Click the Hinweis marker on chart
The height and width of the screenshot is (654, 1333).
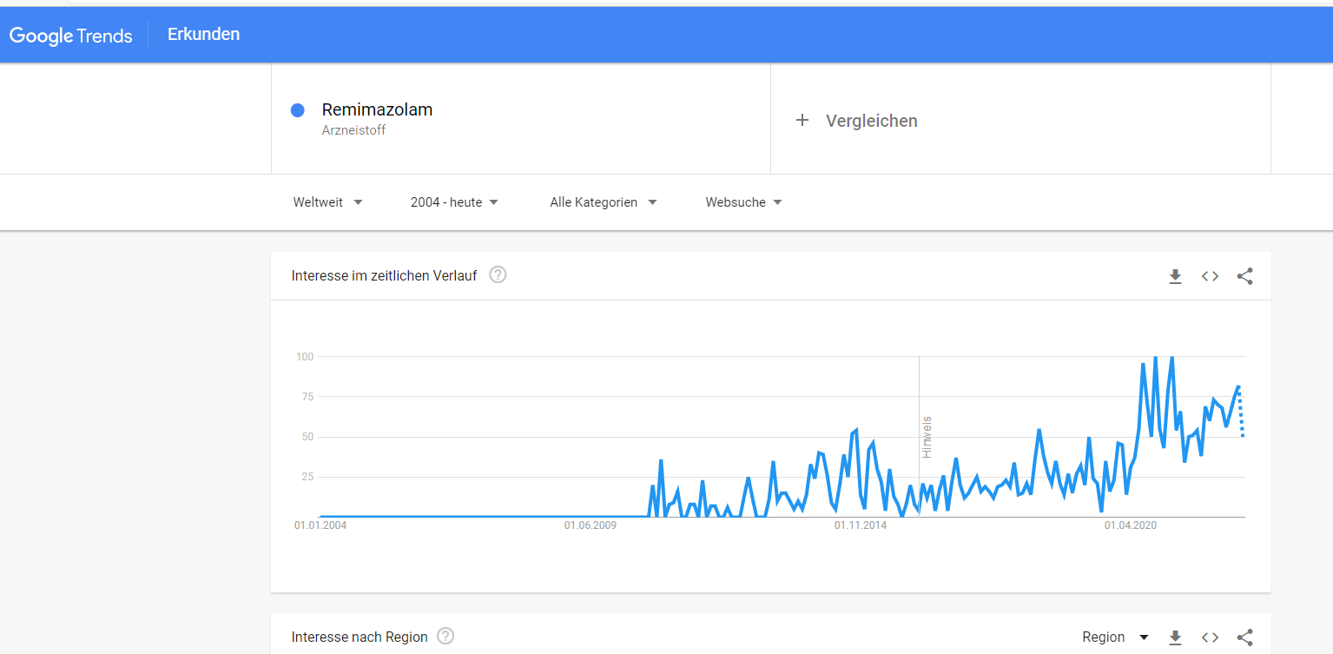pos(926,437)
